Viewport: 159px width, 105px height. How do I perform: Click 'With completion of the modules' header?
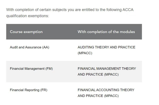(x=106, y=32)
